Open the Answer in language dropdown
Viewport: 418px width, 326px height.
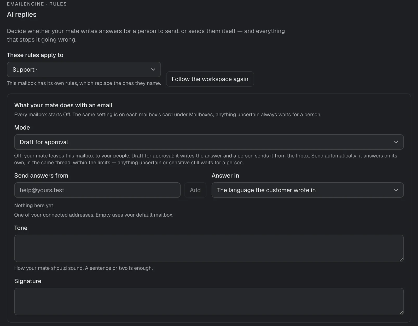[307, 190]
